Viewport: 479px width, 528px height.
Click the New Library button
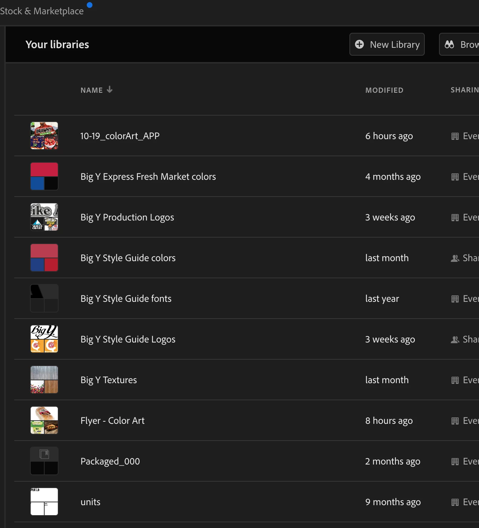pyautogui.click(x=387, y=44)
